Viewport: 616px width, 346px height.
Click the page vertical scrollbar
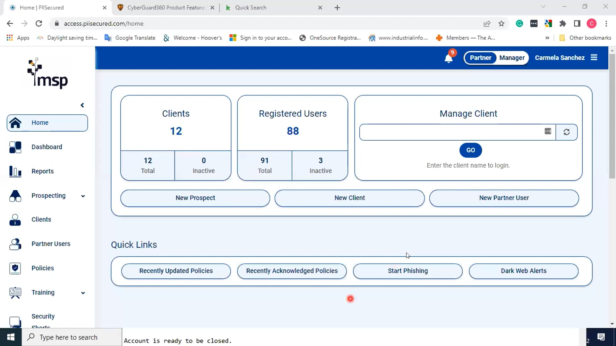pyautogui.click(x=612, y=115)
